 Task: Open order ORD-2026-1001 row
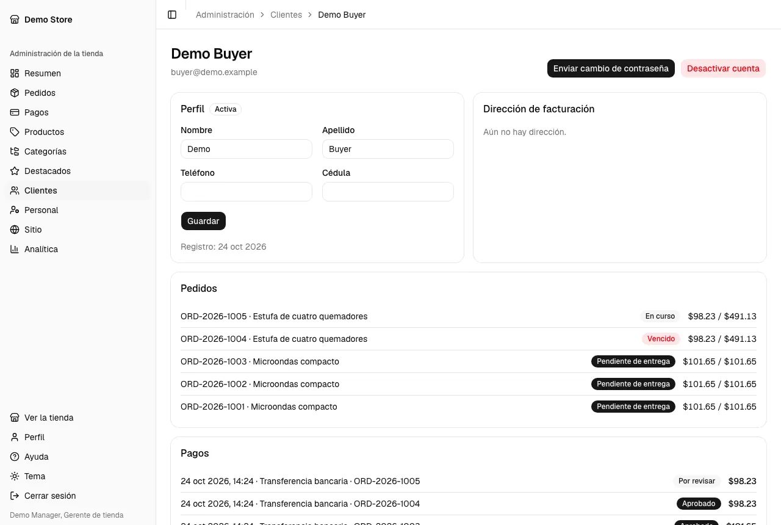point(469,407)
